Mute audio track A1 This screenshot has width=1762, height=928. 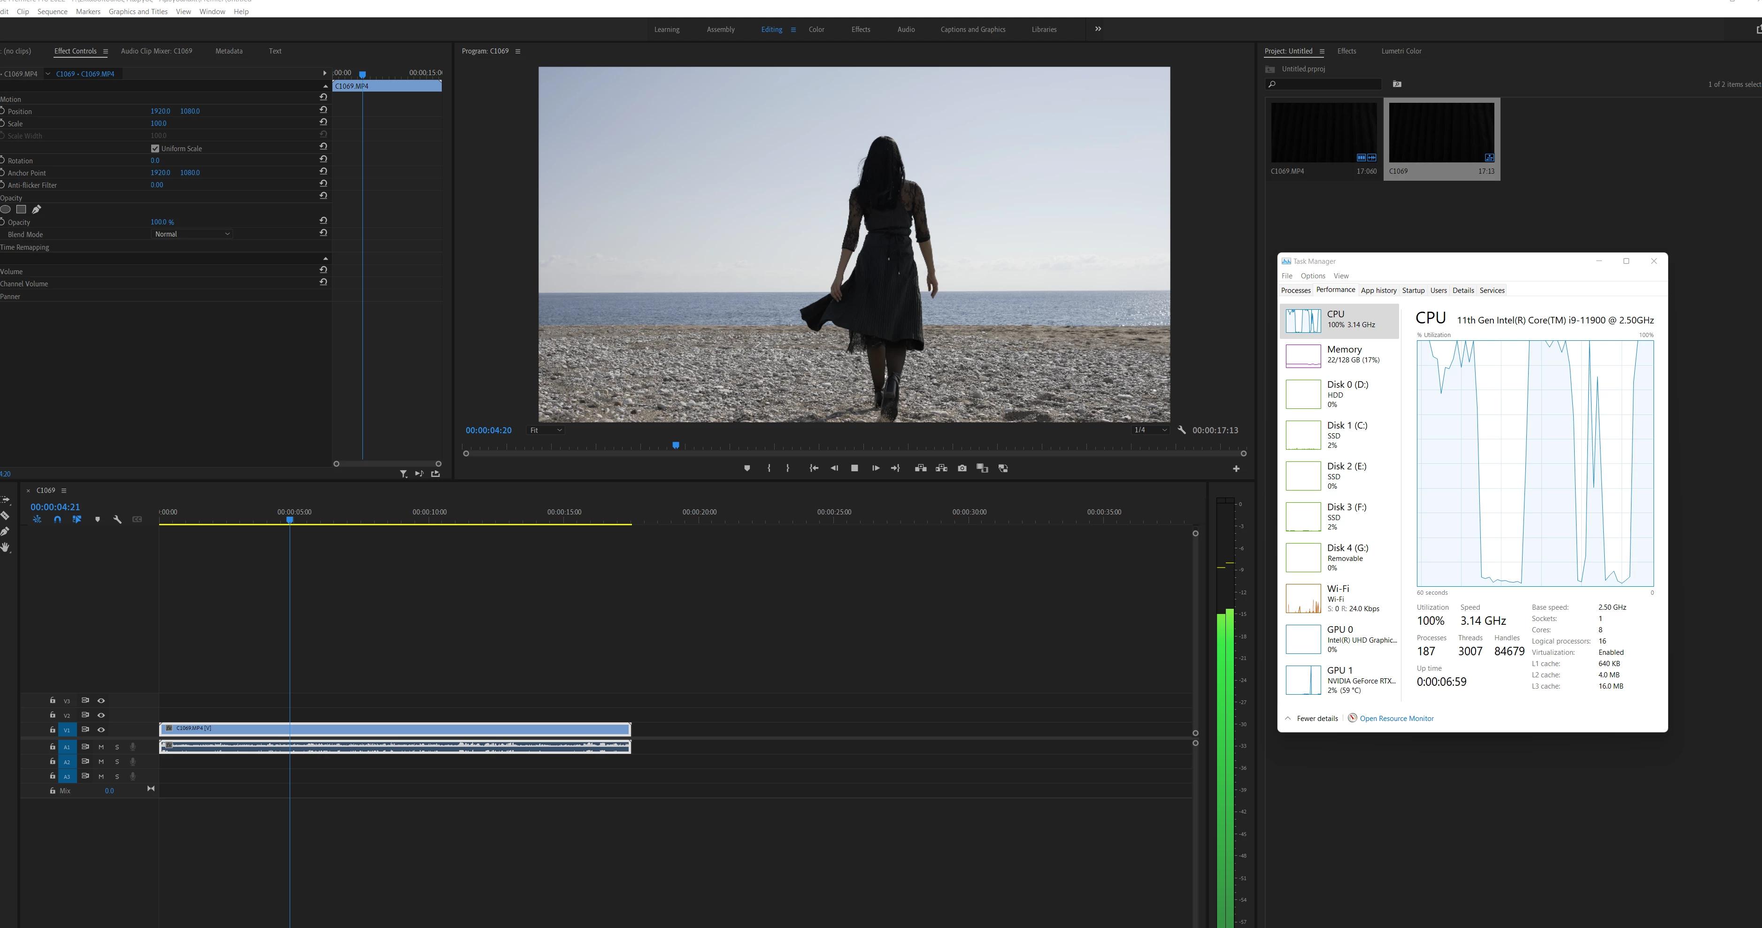click(101, 747)
